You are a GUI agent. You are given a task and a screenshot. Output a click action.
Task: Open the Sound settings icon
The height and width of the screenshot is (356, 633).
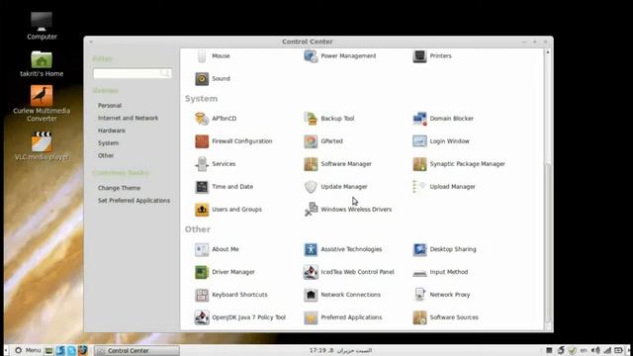click(202, 79)
